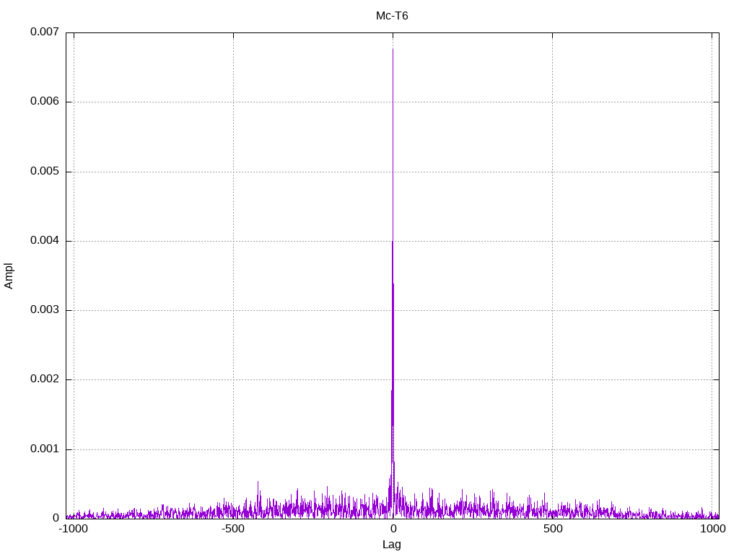Click the peak of the central spike
Image resolution: width=739 pixels, height=554 pixels.
click(x=393, y=49)
